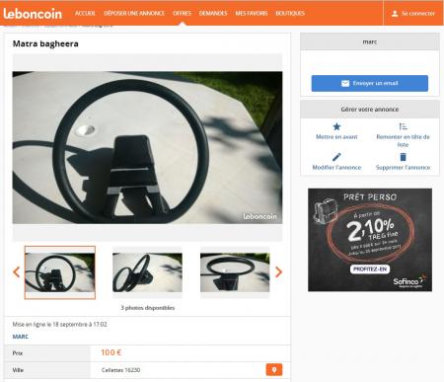Click the leboncoin logo in the header
This screenshot has width=444, height=382.
[33, 14]
